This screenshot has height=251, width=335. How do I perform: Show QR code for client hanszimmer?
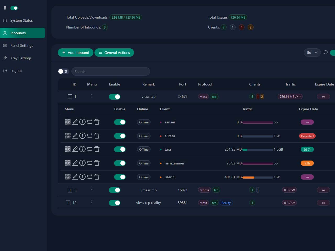coord(68,163)
